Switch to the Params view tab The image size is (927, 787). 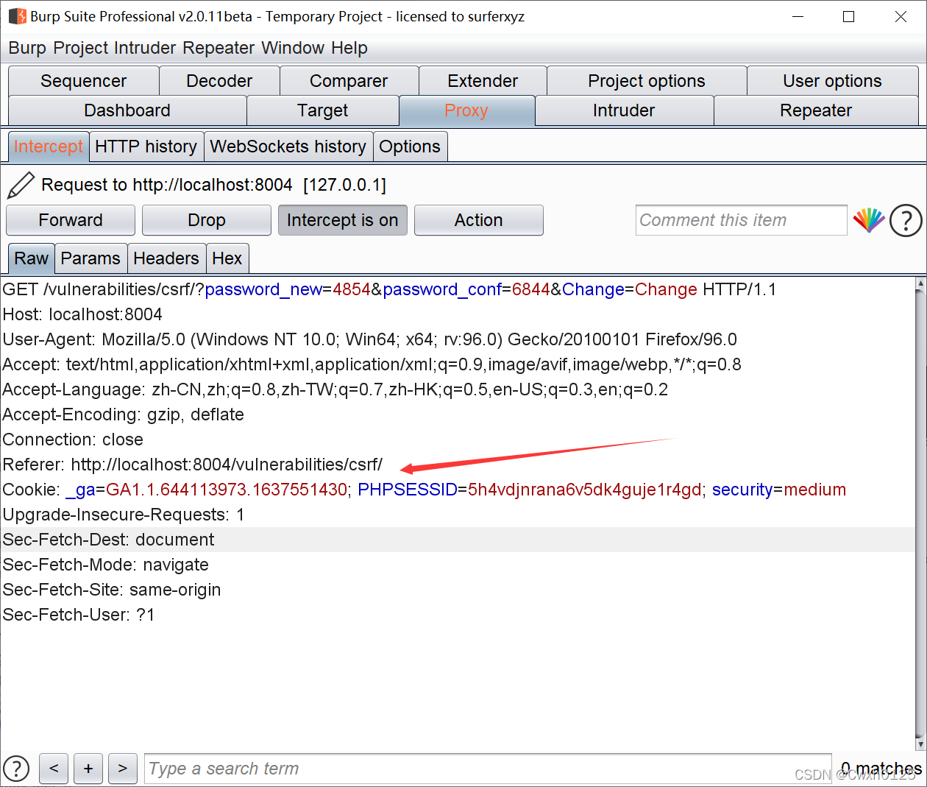pyautogui.click(x=90, y=258)
